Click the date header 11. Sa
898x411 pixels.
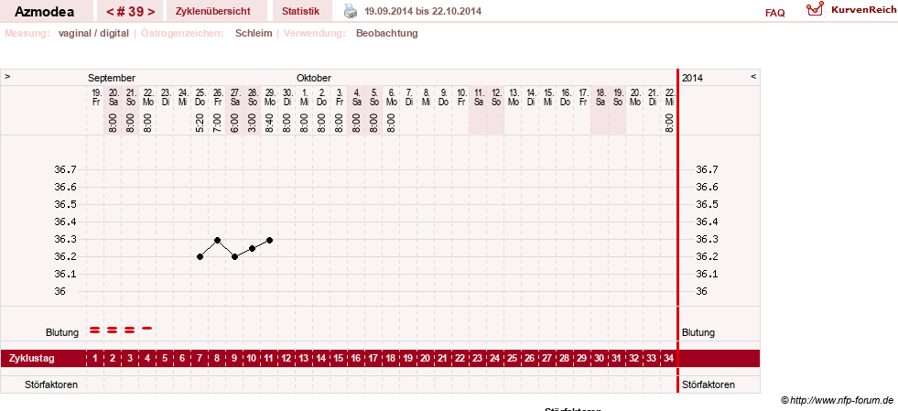478,97
